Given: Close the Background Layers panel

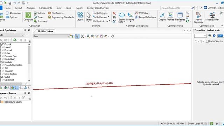Looking at the screenshot, I should point(29,93).
